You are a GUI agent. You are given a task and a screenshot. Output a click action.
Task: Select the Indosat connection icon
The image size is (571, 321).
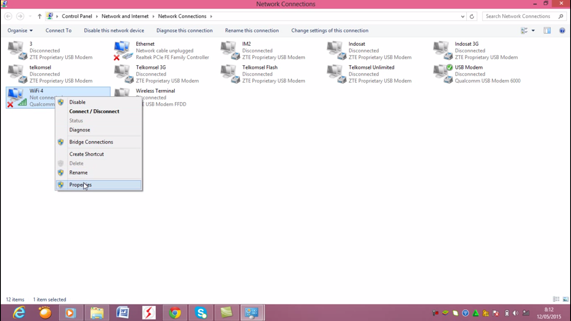point(337,50)
